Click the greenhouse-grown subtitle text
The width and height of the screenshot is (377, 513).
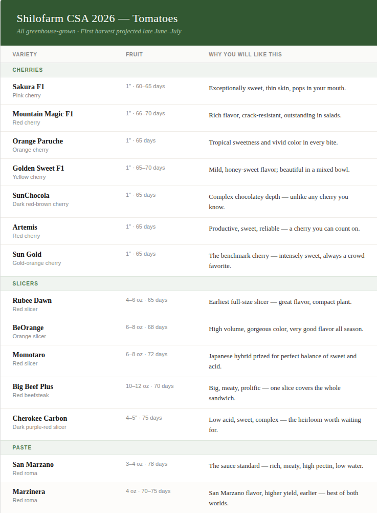pyautogui.click(x=99, y=31)
